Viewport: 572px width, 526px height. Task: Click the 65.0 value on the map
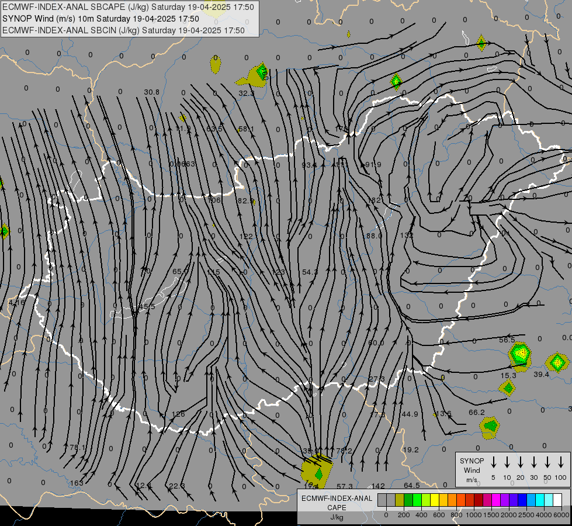point(180,272)
